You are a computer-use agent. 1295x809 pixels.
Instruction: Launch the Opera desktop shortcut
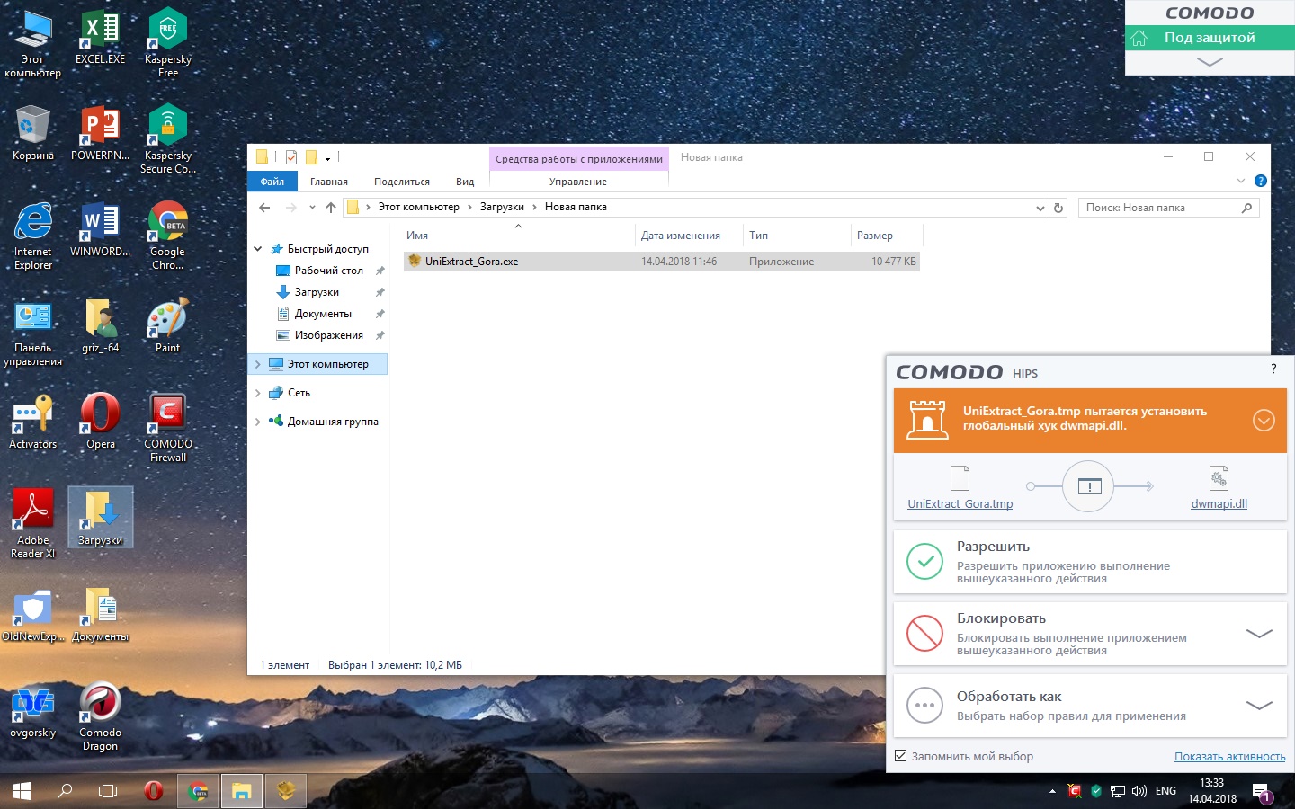click(100, 422)
